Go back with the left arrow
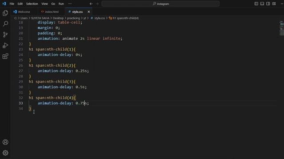The width and height of the screenshot is (284, 159). (91, 4)
